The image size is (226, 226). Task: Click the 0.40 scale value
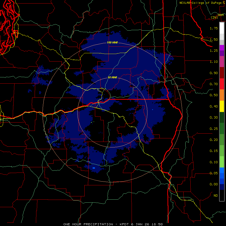tap(214, 106)
